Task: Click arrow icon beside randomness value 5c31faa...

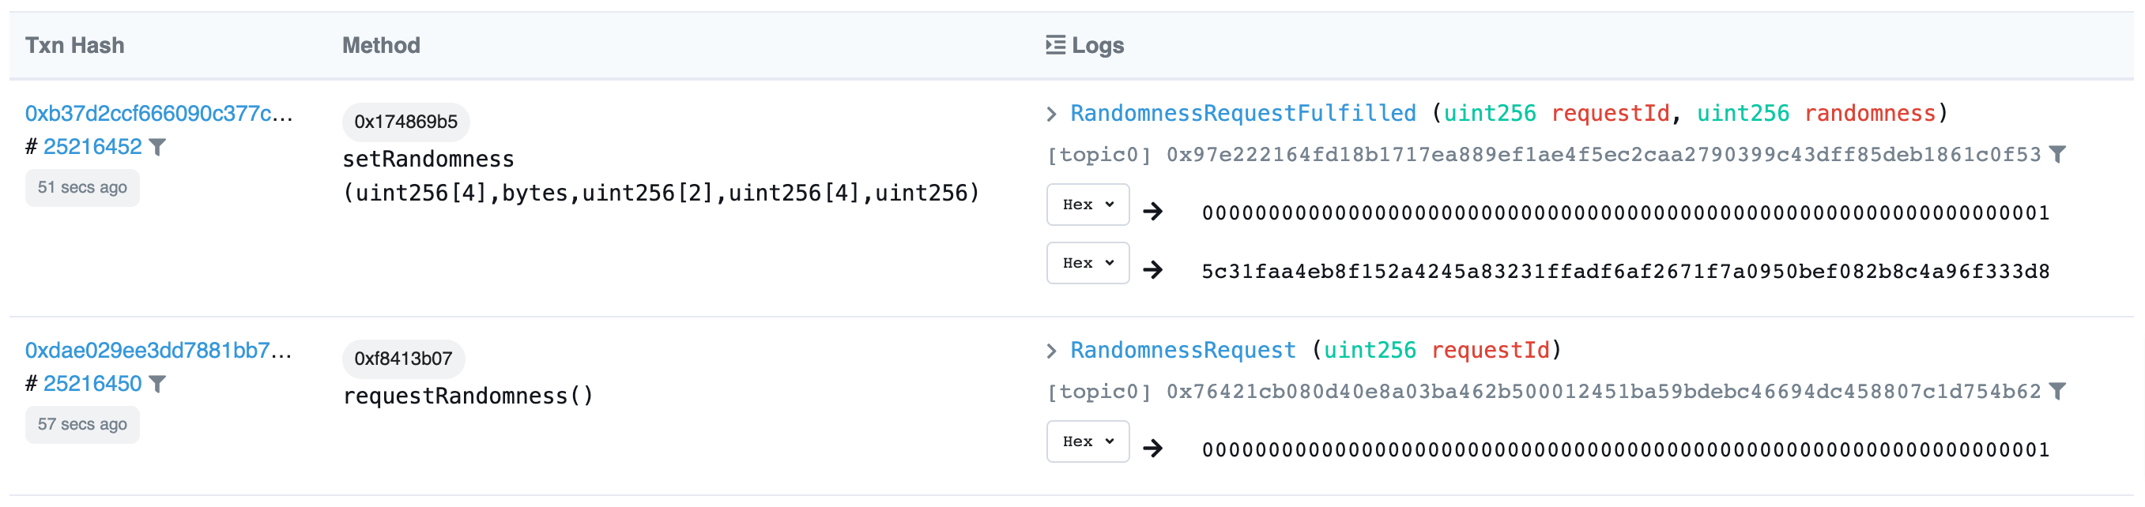Action: click(x=1153, y=270)
